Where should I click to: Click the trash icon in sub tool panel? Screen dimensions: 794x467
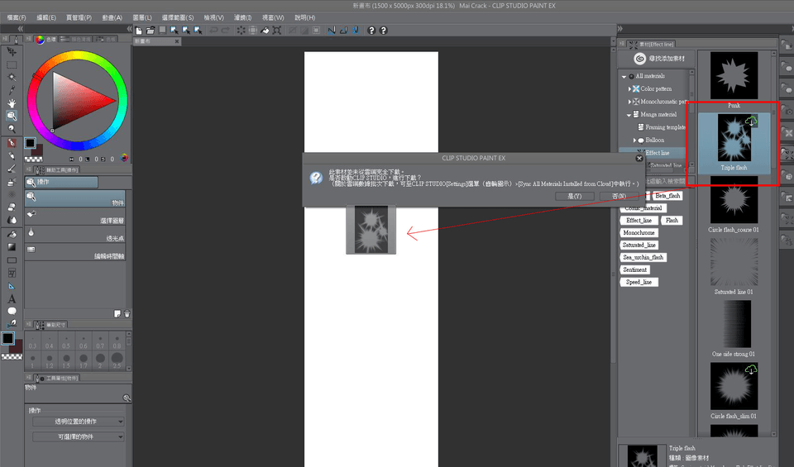[x=127, y=313]
